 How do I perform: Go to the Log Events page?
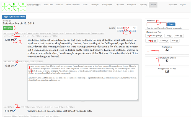tap(120, 4)
